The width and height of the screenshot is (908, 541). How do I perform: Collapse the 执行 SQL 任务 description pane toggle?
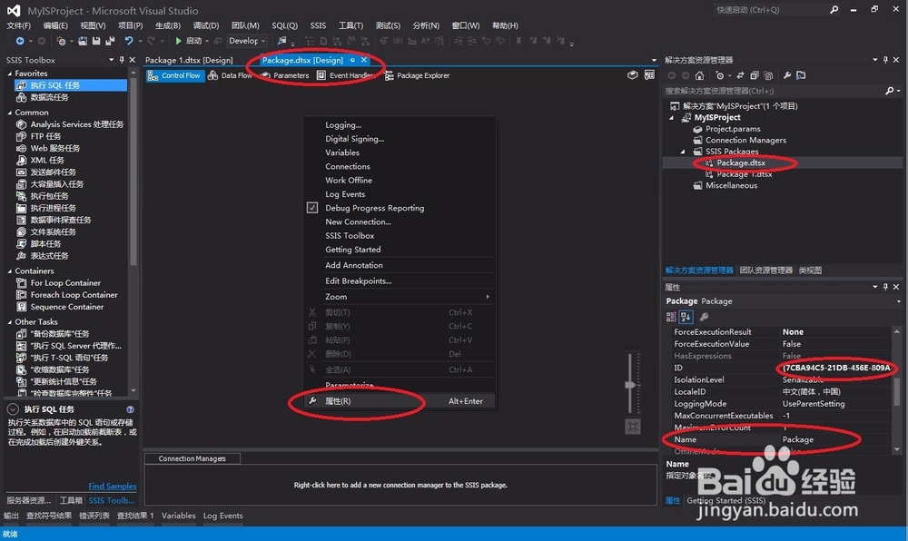point(13,409)
